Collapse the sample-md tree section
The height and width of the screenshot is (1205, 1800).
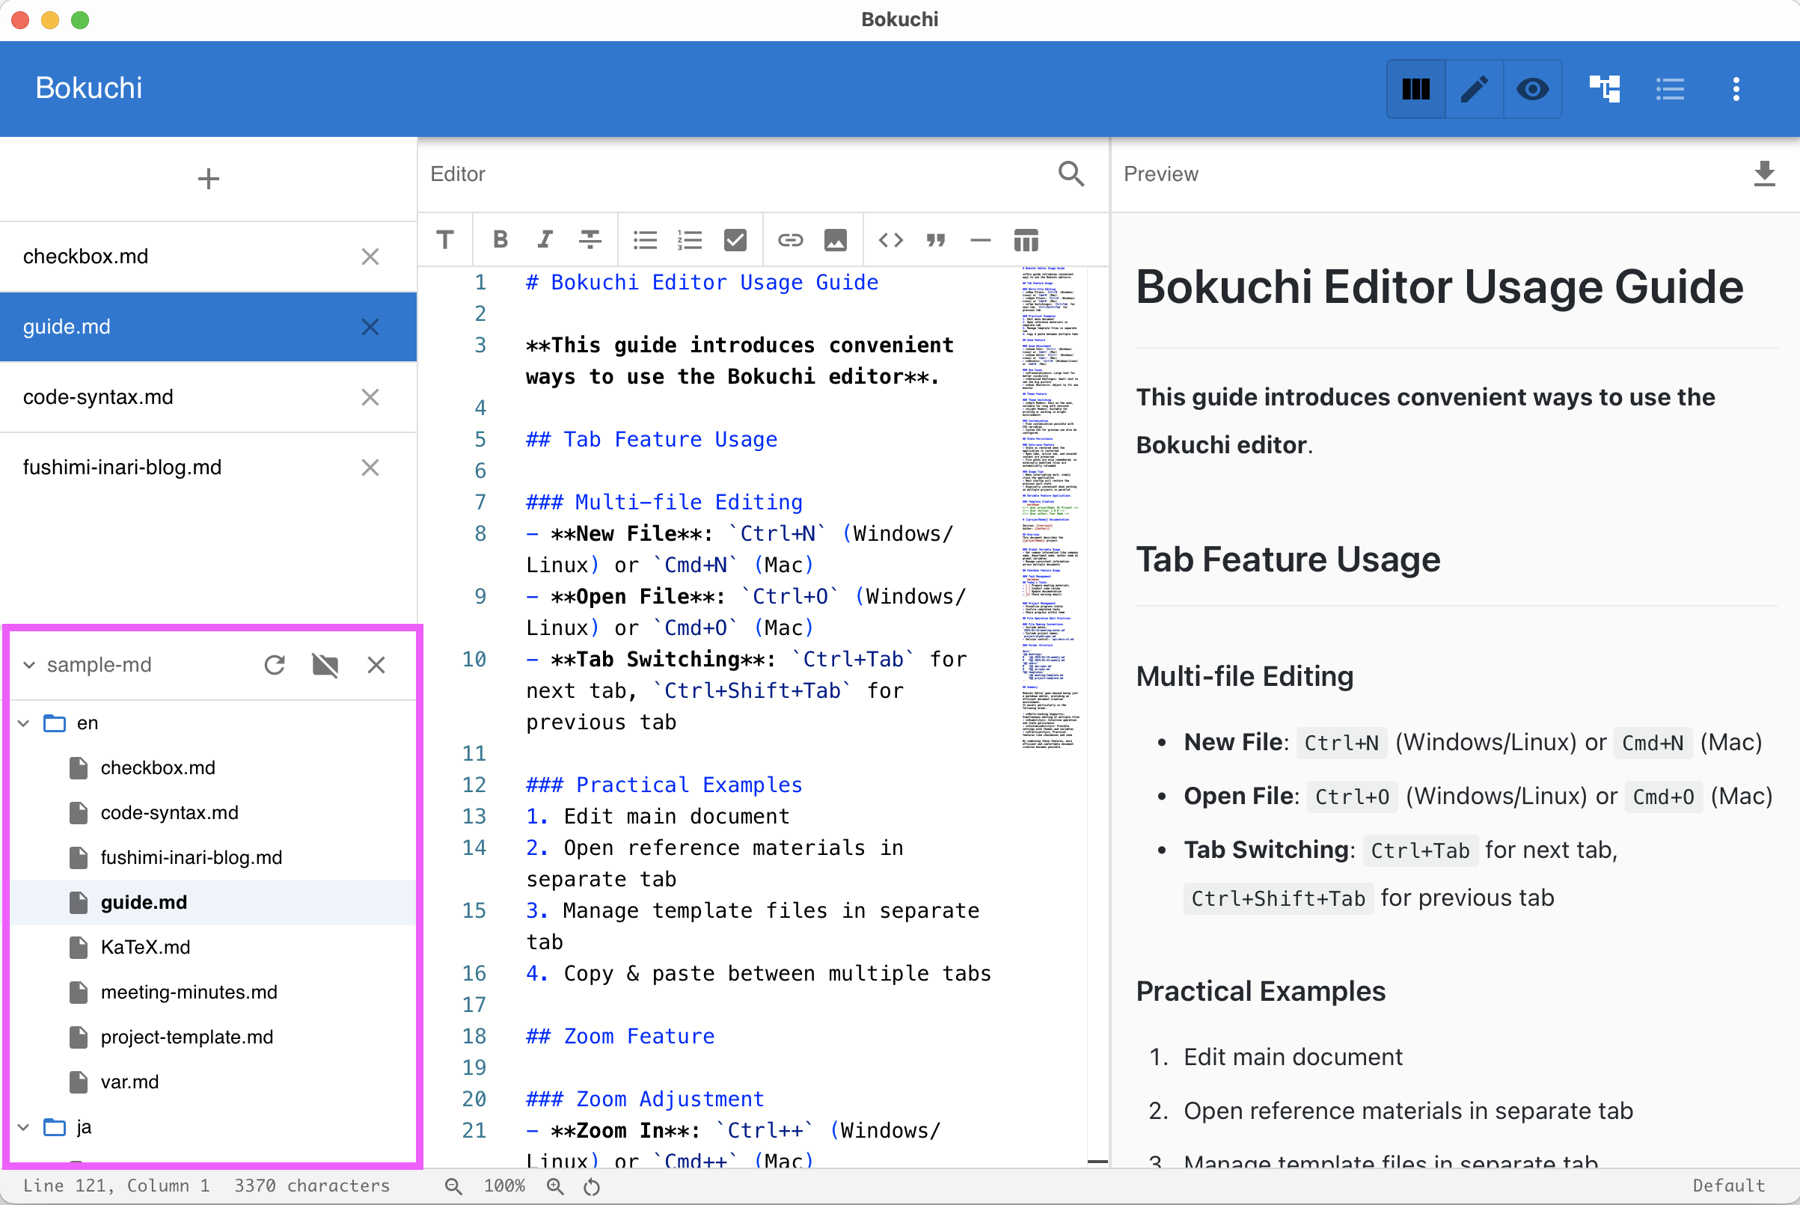29,665
